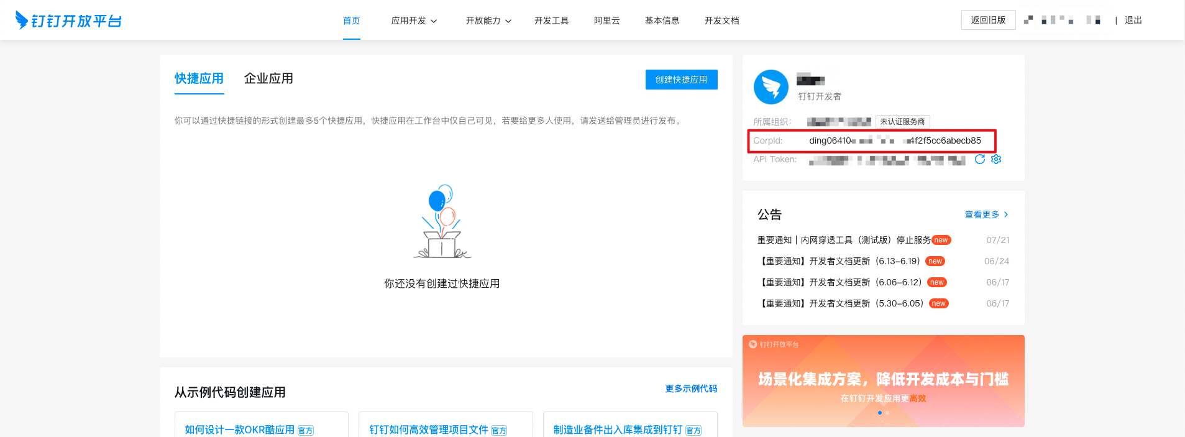Open 开发者文档更新 (6.06-6.12) notice
The height and width of the screenshot is (437, 1185).
click(x=841, y=282)
